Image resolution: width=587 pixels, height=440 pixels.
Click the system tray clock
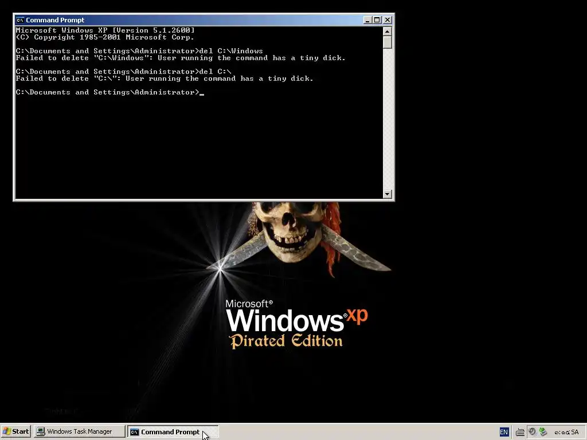coord(567,432)
